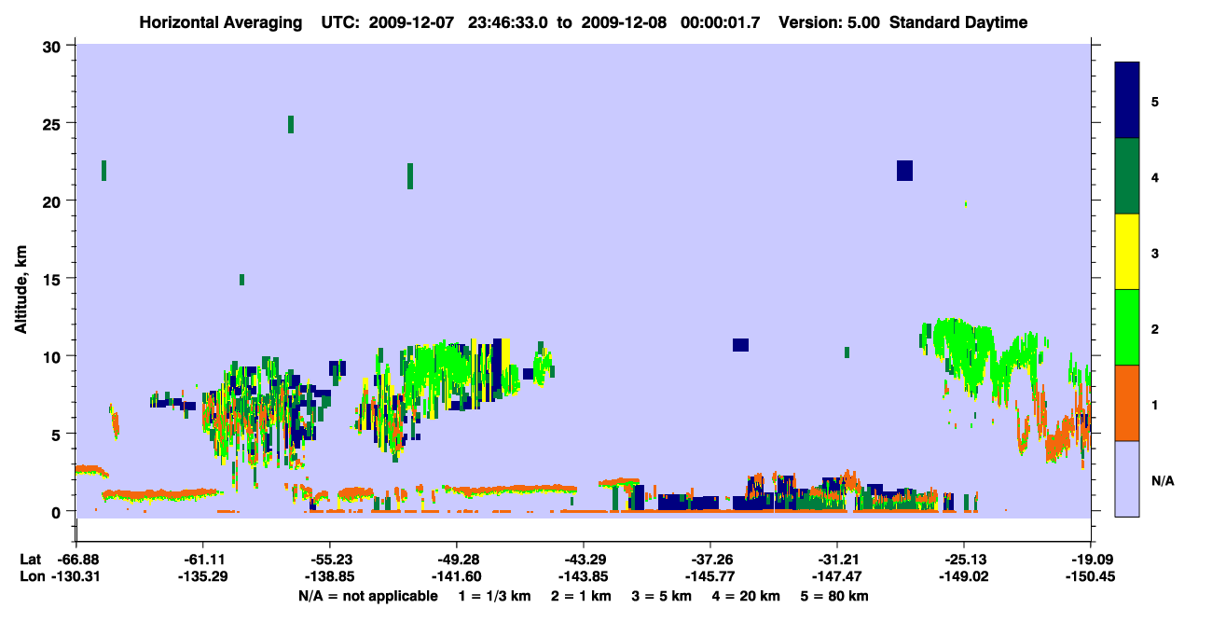Click the orange level 1 legend swatch

[1127, 403]
